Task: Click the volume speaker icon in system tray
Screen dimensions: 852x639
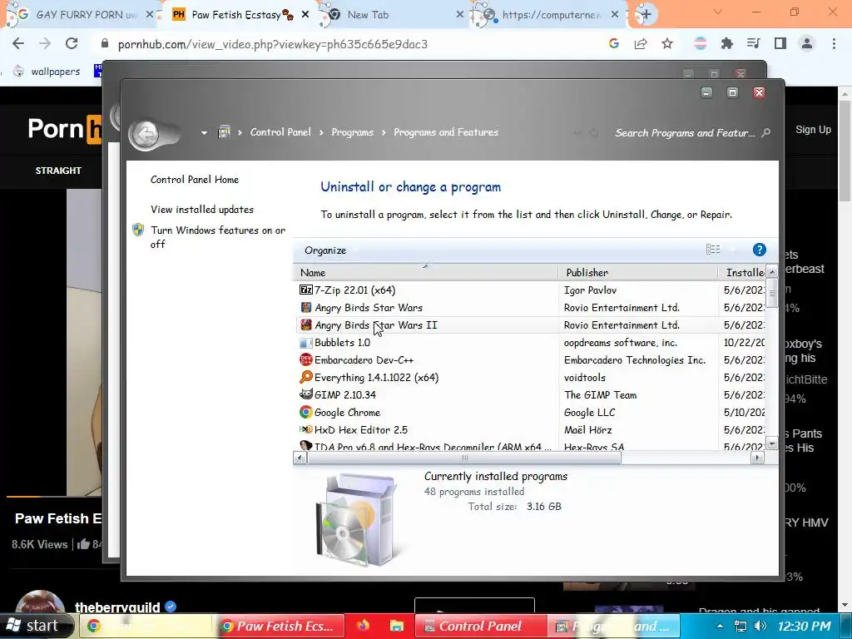Action: (760, 626)
